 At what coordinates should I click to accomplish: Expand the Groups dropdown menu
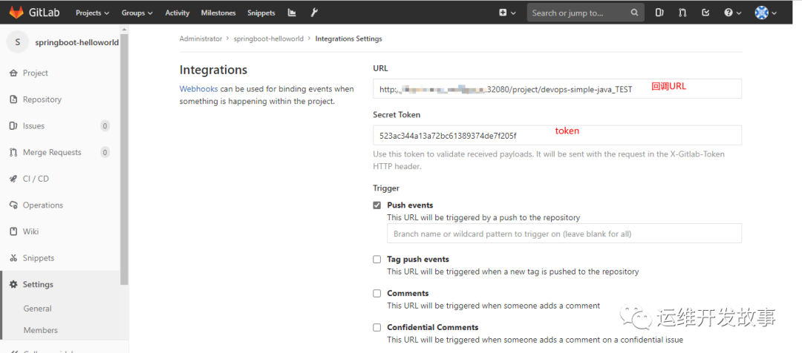click(x=137, y=13)
